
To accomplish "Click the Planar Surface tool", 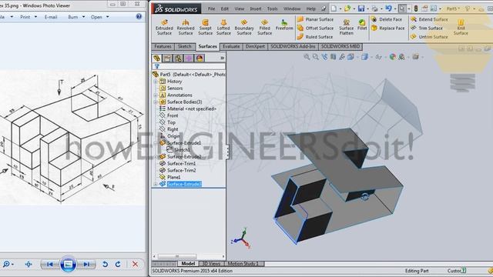I will 315,19.
